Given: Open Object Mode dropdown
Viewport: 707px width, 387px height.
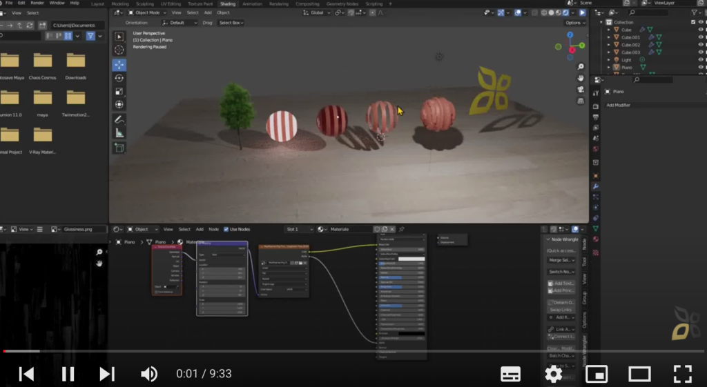Looking at the screenshot, I should [x=148, y=12].
